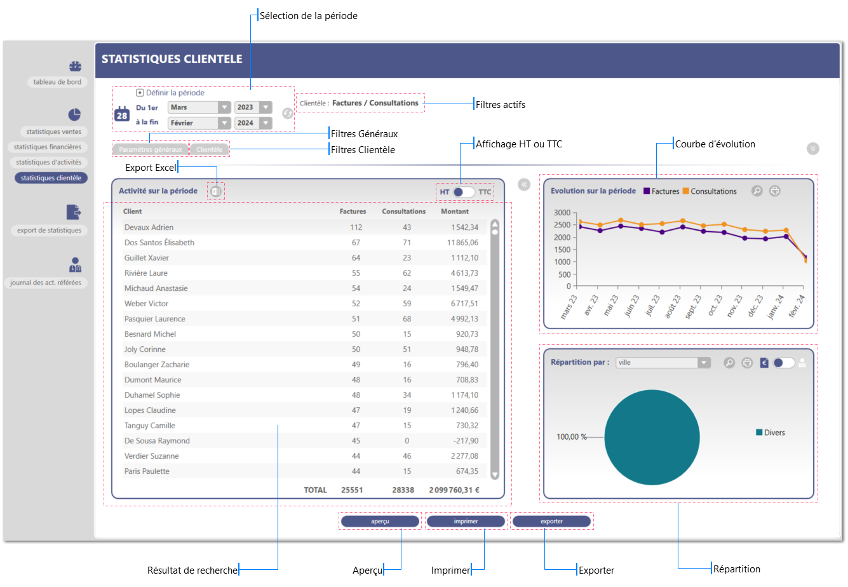
Task: Select the Pasquier Laurence row
Action: [304, 319]
